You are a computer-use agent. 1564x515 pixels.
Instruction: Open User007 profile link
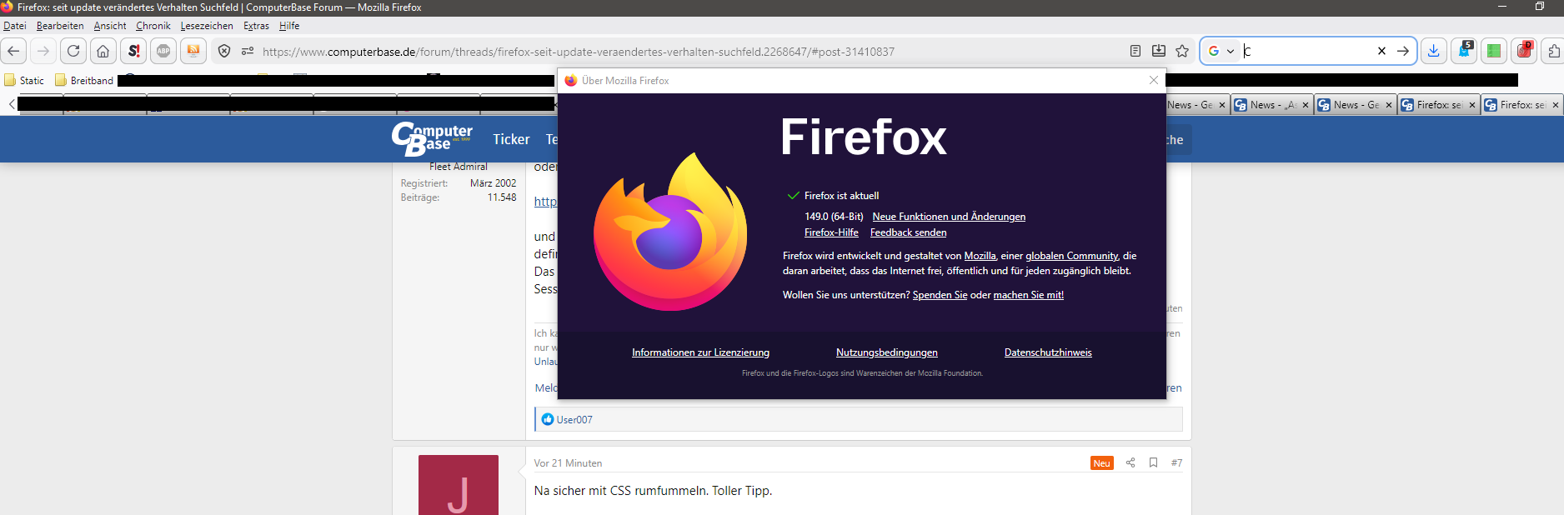[x=574, y=420]
